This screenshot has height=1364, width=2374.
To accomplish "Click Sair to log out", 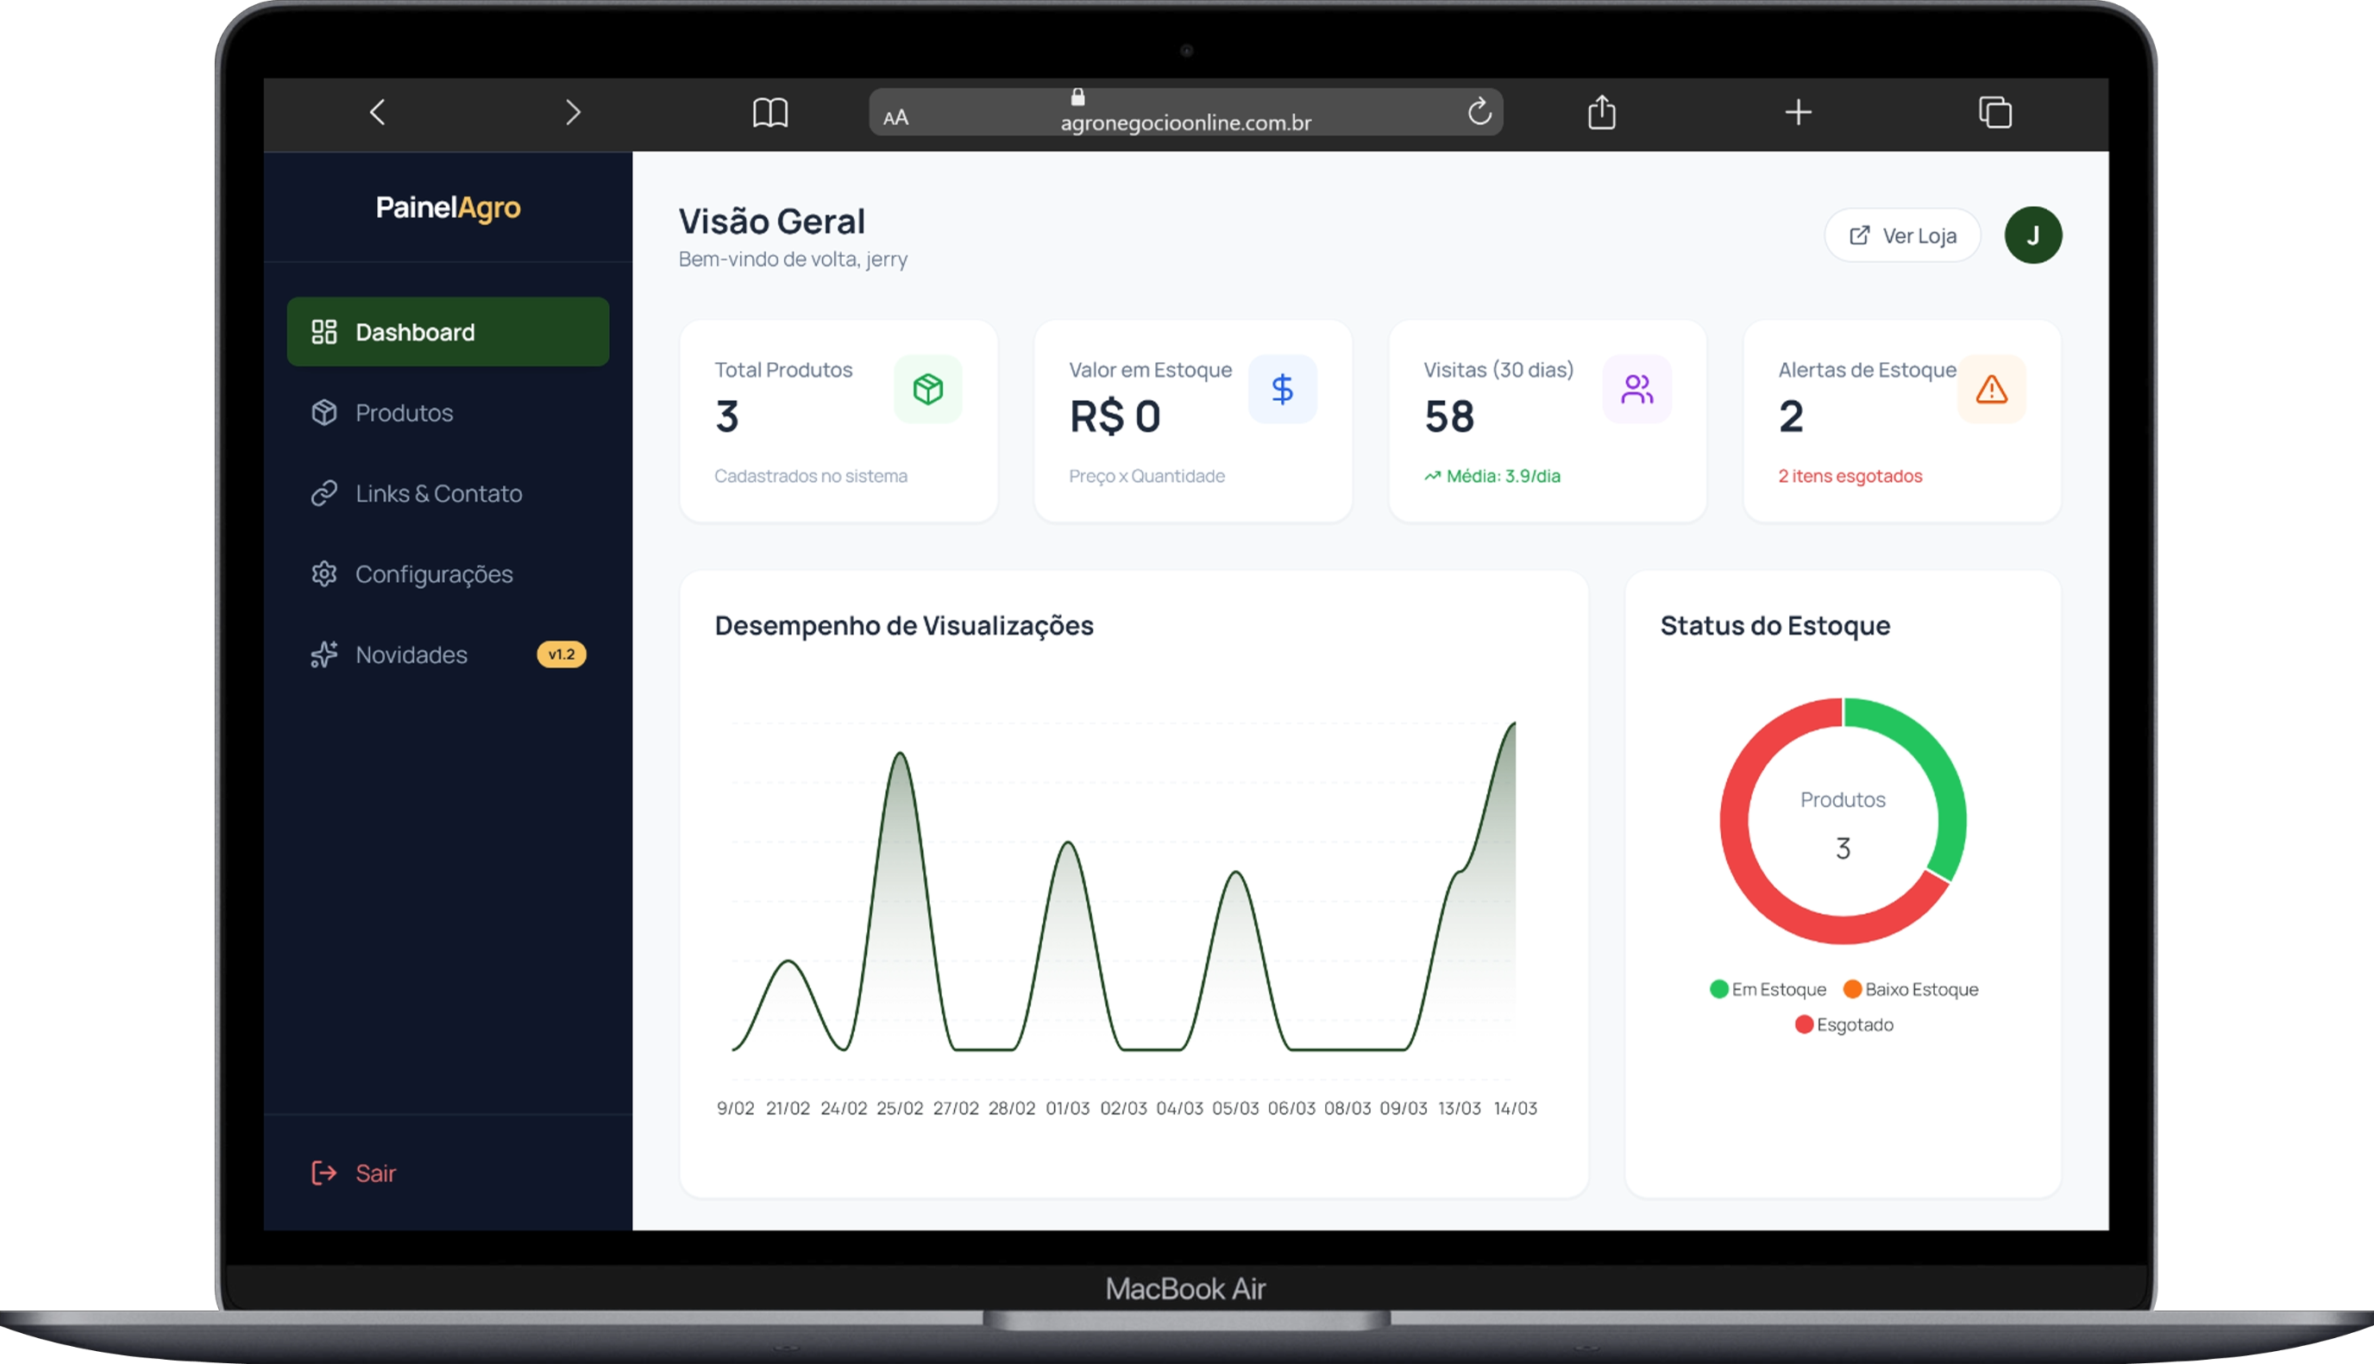I will pyautogui.click(x=375, y=1173).
